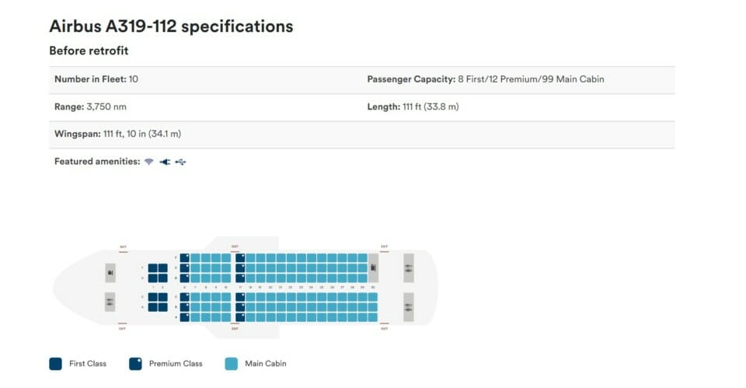The height and width of the screenshot is (388, 746).
Task: Click the Wi-Fi amenity icon
Action: 149,162
